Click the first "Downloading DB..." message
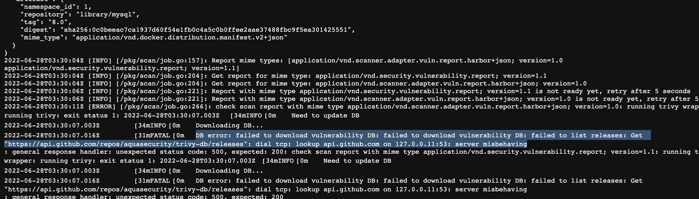Image resolution: width=699 pixels, height=199 pixels. click(x=229, y=125)
